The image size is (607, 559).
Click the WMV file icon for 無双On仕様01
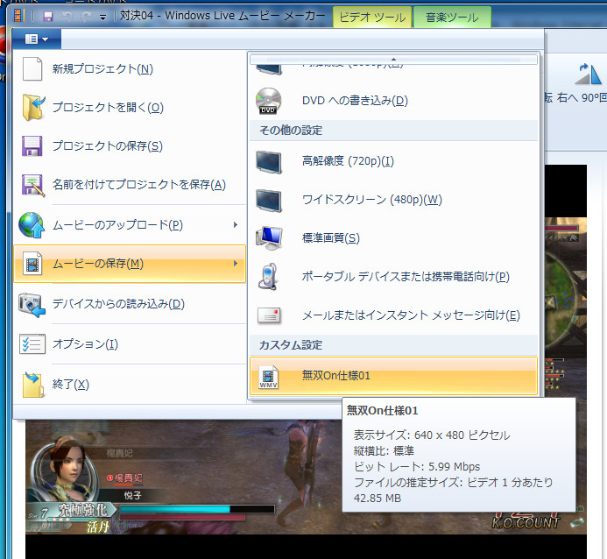[x=268, y=377]
